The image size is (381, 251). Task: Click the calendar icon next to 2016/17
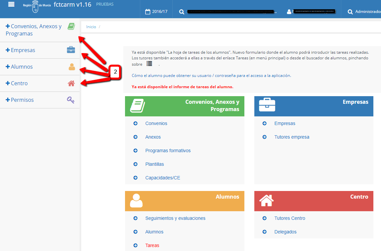tap(148, 12)
